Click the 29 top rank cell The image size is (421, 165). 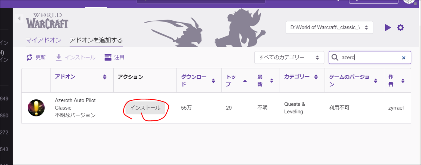[x=229, y=108]
